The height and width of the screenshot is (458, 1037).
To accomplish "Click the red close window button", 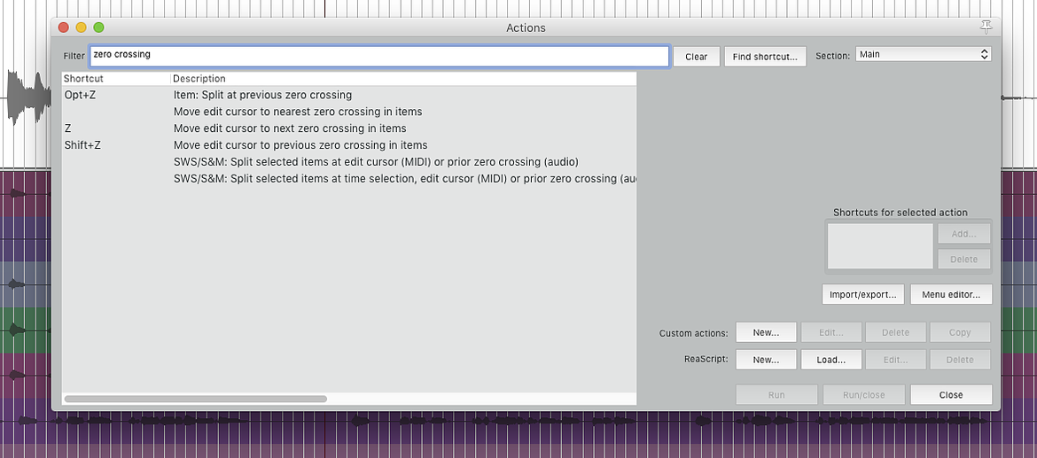I will pyautogui.click(x=64, y=27).
